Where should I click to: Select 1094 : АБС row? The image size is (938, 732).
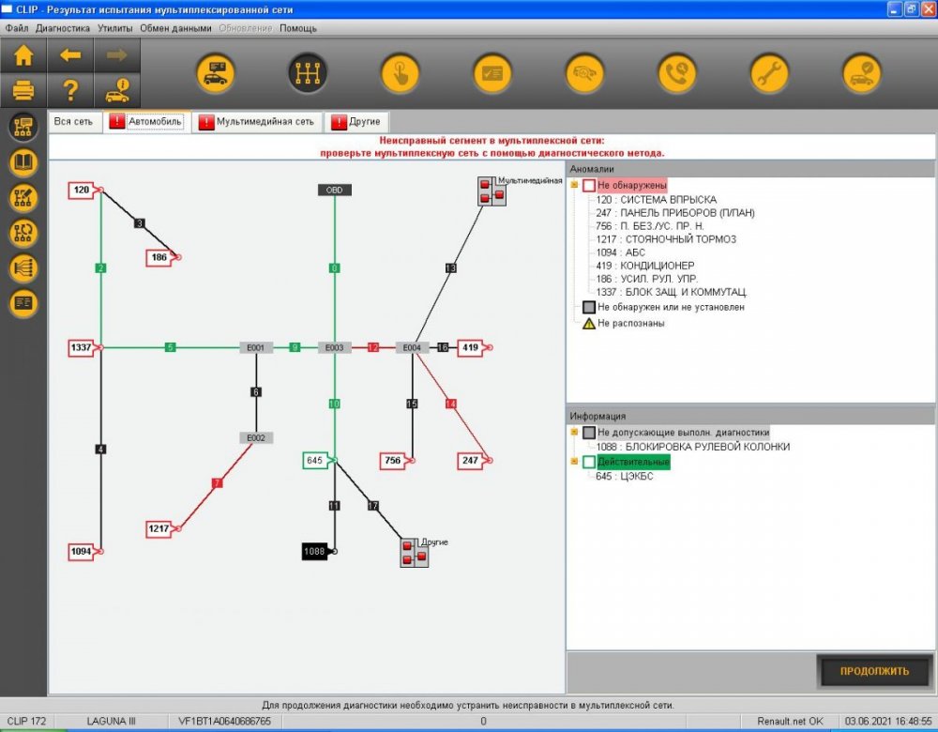[x=620, y=252]
